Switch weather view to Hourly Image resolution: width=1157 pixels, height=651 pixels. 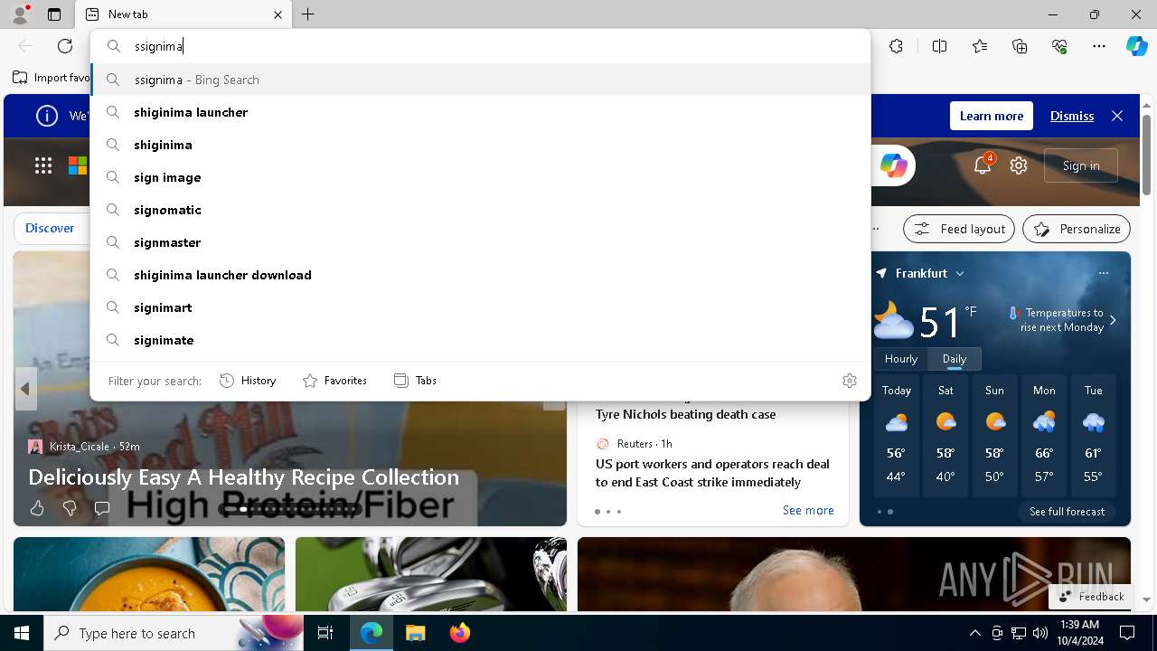click(x=900, y=359)
